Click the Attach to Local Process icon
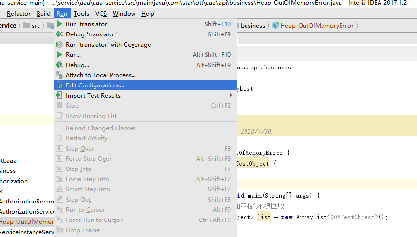 [x=59, y=75]
